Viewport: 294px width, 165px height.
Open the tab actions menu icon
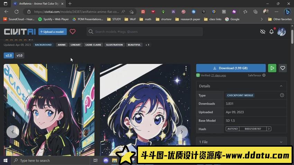[6, 3]
